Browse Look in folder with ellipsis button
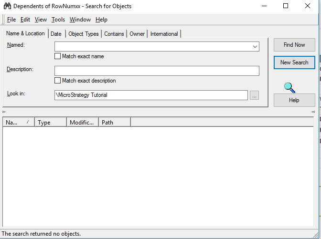The image size is (321, 239). click(x=254, y=95)
